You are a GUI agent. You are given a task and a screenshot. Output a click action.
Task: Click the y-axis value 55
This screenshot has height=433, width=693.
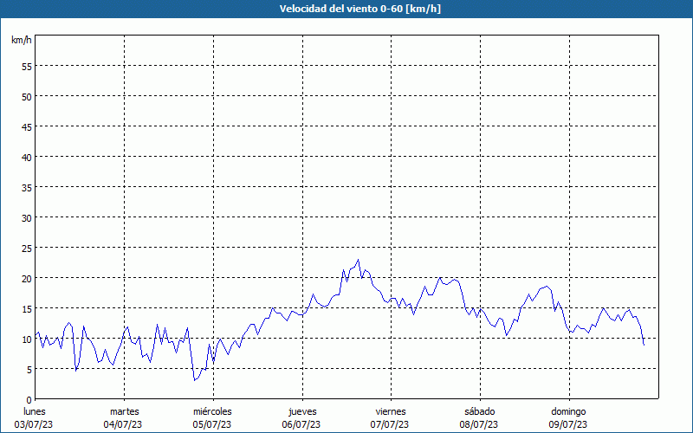point(27,67)
